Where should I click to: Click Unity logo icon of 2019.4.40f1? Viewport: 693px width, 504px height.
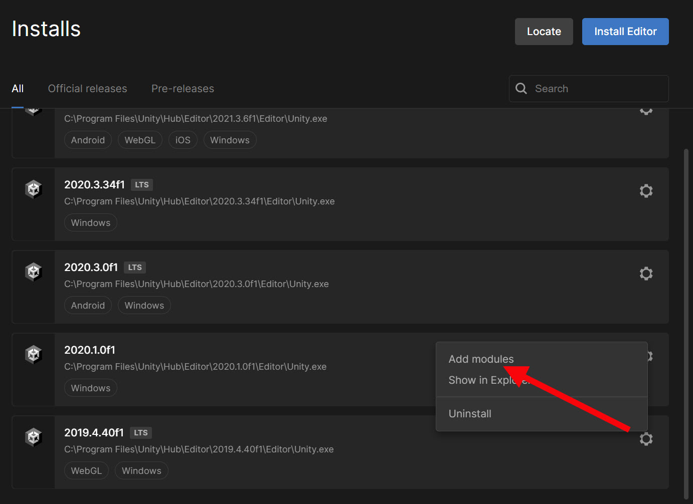[34, 437]
